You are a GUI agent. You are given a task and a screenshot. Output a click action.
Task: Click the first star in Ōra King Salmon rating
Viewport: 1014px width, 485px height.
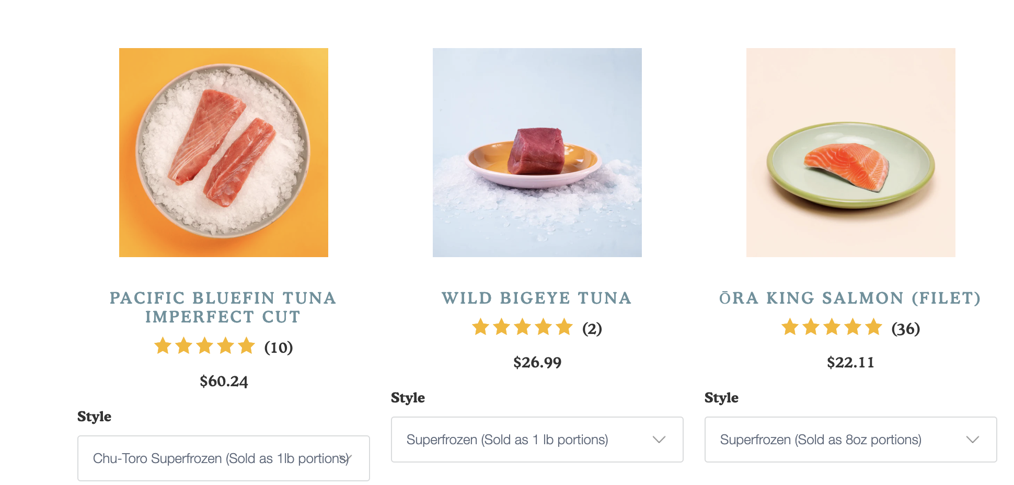click(x=791, y=328)
